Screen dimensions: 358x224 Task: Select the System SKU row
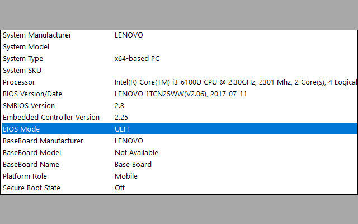[180, 71]
